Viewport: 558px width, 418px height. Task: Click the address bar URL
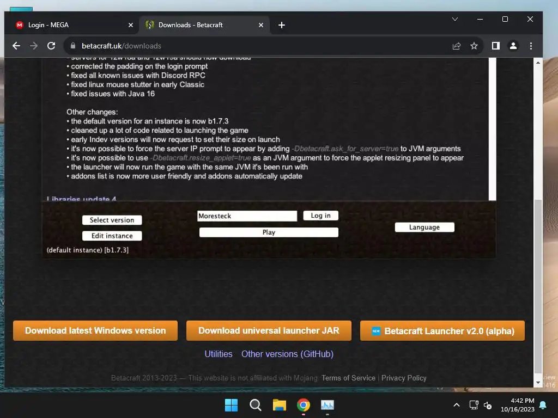point(122,46)
